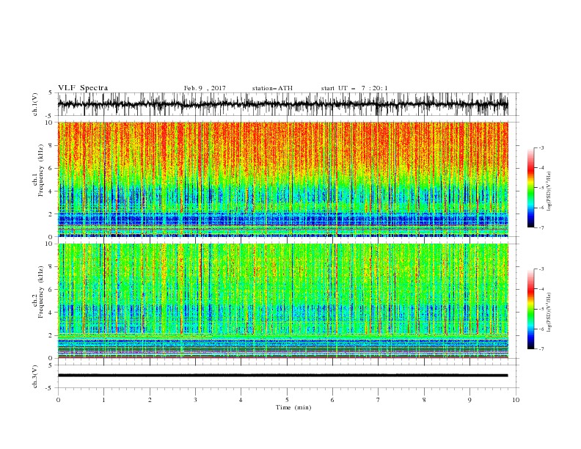Viewport: 581px width, 449px height.
Task: Click time-axis tick label '10'
Action: pos(516,400)
